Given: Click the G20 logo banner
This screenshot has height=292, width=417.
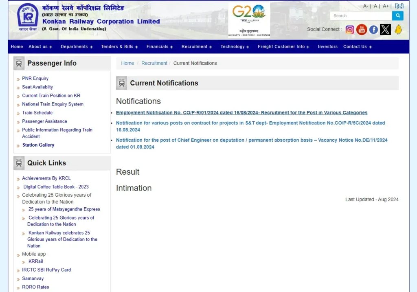Looking at the screenshot, I should [249, 20].
